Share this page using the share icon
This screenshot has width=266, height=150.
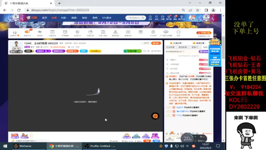point(190,10)
